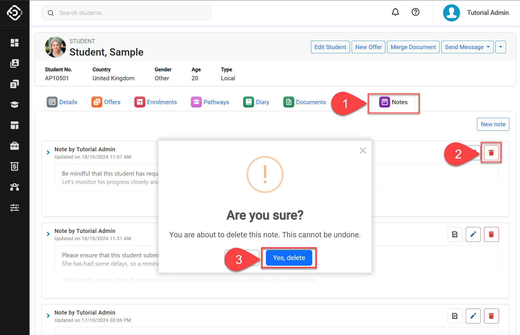Open the settings sliders sidebar icon

[15, 208]
